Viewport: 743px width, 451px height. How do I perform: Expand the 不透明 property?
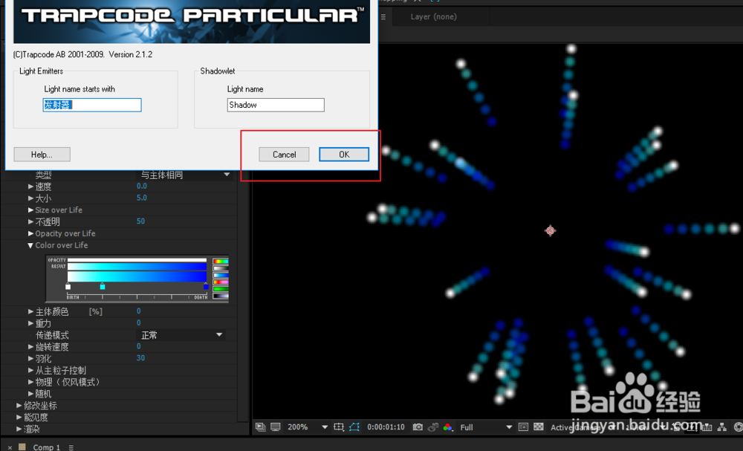pyautogui.click(x=30, y=221)
